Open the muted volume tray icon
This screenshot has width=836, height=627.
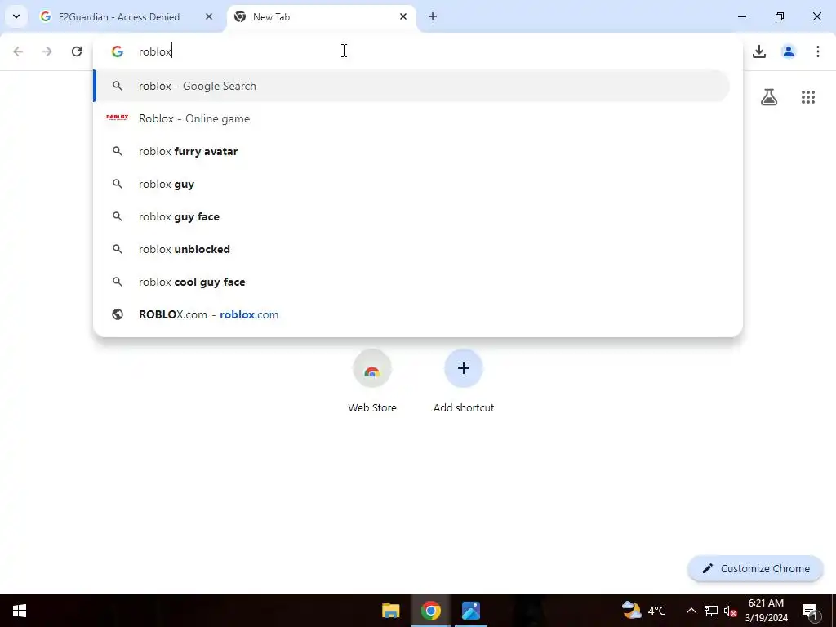pyautogui.click(x=731, y=611)
